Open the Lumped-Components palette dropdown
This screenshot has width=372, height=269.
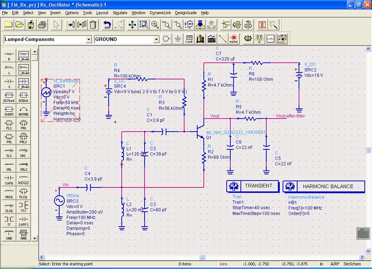pyautogui.click(x=89, y=39)
